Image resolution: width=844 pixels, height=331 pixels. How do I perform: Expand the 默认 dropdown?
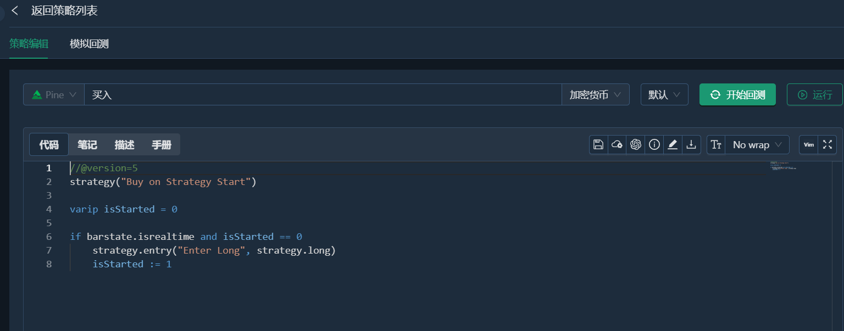[664, 94]
